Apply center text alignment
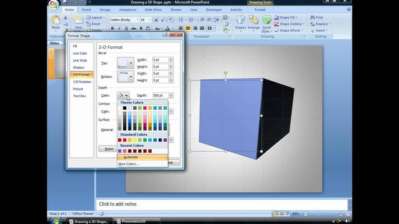 tap(188, 28)
